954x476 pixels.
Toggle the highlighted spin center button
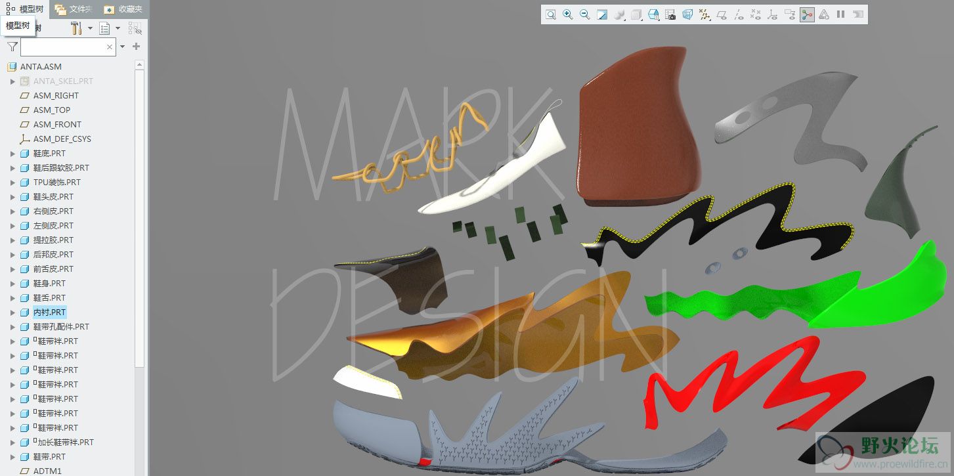coord(807,14)
